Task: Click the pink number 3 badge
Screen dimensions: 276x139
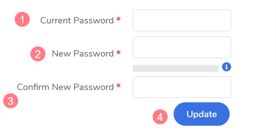Action: pos(11,101)
